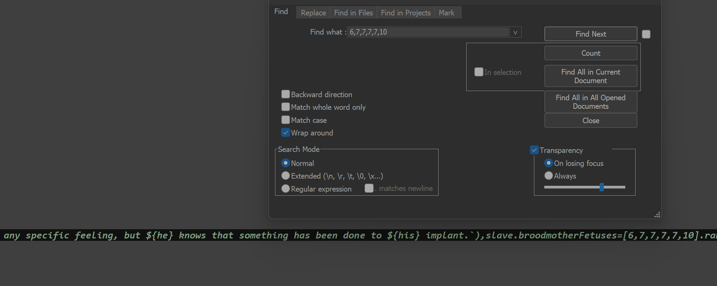Viewport: 717px width, 286px height.
Task: Choose Regular expression search mode
Action: (286, 188)
